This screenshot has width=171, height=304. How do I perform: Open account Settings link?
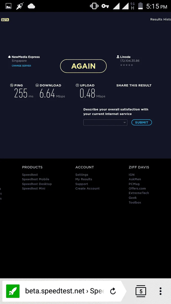[82, 175]
